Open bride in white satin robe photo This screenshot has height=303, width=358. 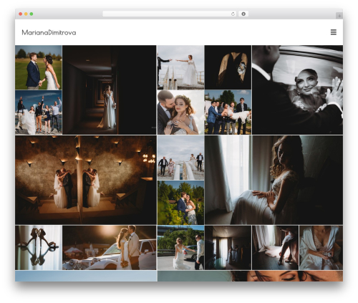pos(321,248)
